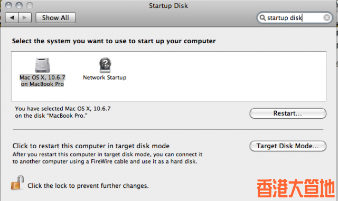338x201 pixels.
Task: Minimize the Startup Disk window
Action: pos(19,5)
